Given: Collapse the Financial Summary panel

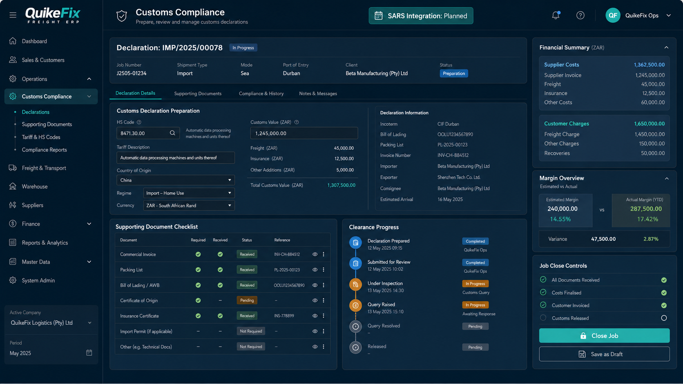Looking at the screenshot, I should 666,48.
